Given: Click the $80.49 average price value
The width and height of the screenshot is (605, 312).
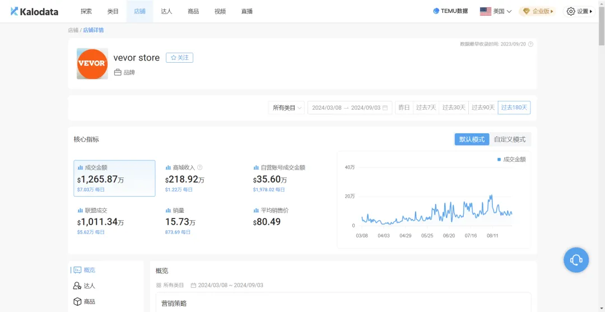Looking at the screenshot, I should [x=267, y=222].
